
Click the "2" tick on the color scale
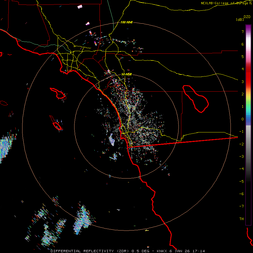[243, 94]
